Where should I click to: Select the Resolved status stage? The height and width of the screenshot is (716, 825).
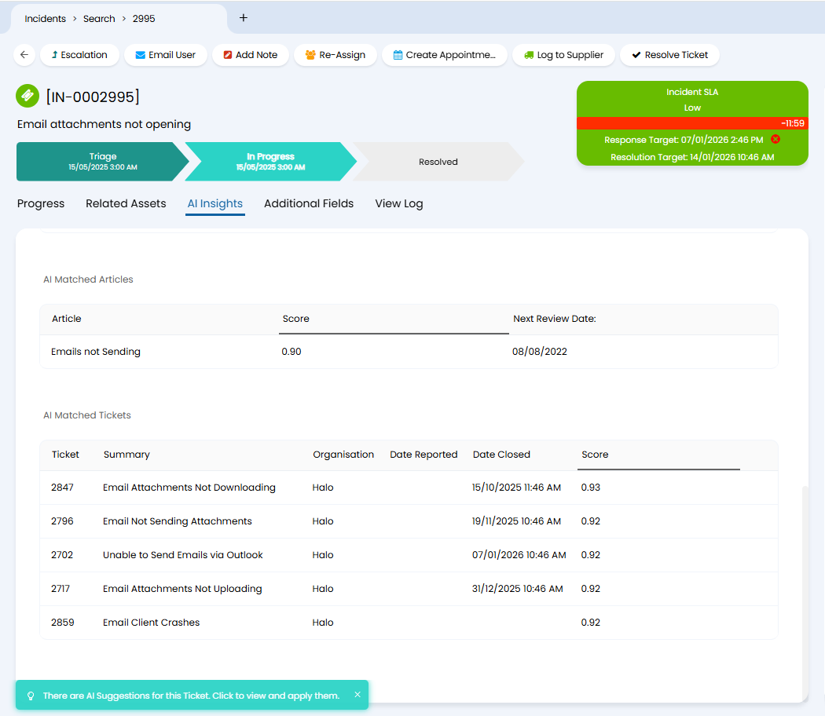coord(438,162)
